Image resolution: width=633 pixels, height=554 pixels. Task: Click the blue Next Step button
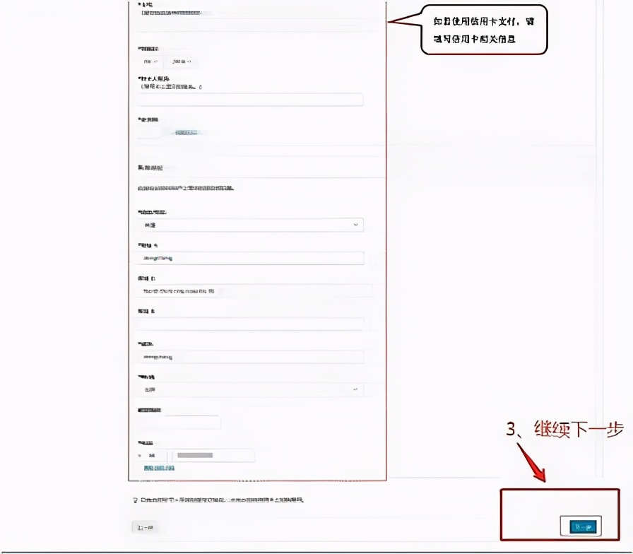point(582,526)
